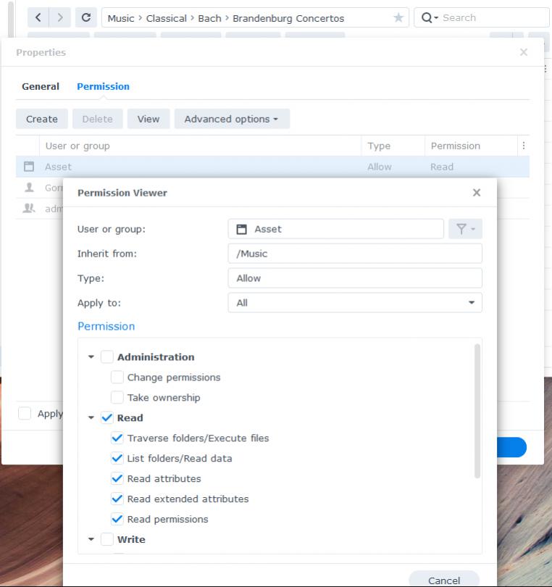The width and height of the screenshot is (552, 587).
Task: Close the Permission Viewer dialog
Action: (476, 193)
